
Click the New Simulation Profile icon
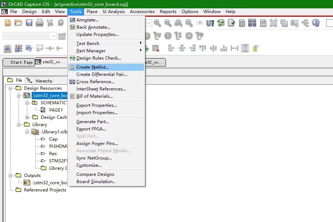(62, 36)
